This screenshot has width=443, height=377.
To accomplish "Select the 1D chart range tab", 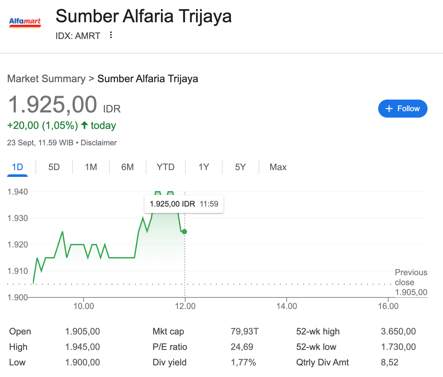I will pos(17,167).
